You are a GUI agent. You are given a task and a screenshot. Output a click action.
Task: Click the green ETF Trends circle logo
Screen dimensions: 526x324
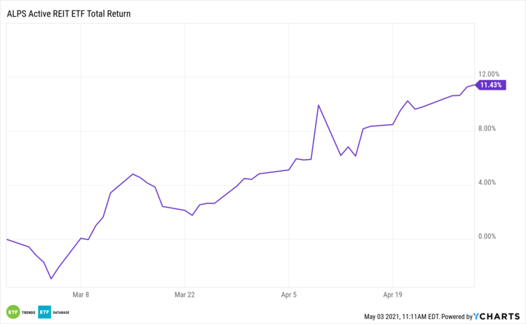tap(13, 312)
